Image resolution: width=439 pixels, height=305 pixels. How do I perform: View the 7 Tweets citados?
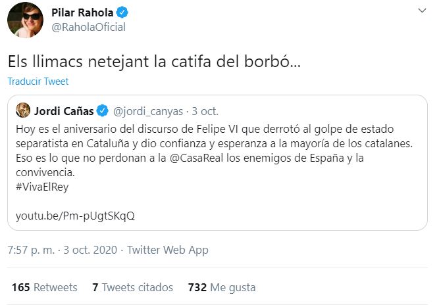[x=133, y=287]
